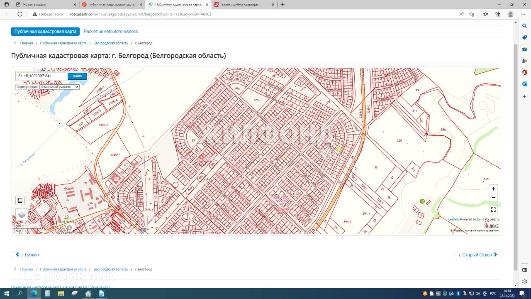The height and width of the screenshot is (299, 531).
Task: Add this page to favorites
Action: pos(472,14)
